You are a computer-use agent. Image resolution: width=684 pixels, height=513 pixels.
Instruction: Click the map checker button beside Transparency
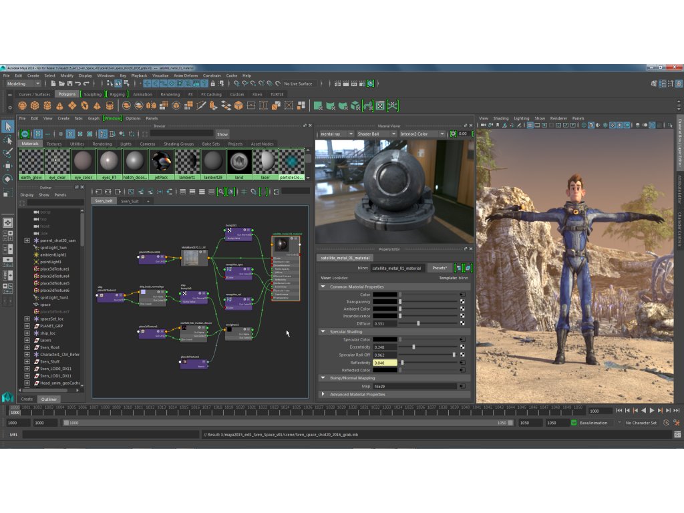point(462,302)
